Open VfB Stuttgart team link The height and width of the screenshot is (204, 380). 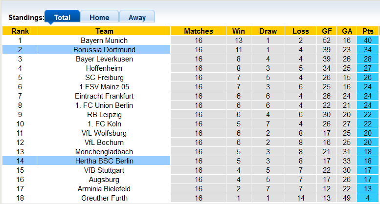tap(104, 170)
